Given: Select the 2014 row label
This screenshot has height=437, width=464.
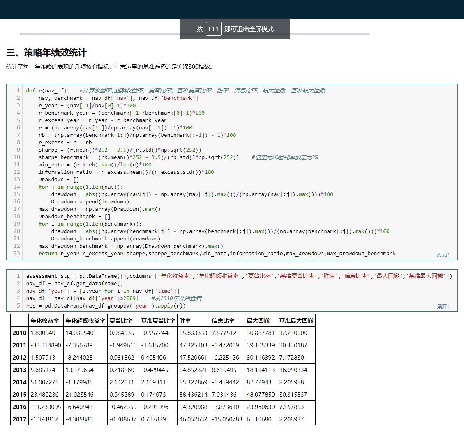Looking at the screenshot, I should click(20, 382).
